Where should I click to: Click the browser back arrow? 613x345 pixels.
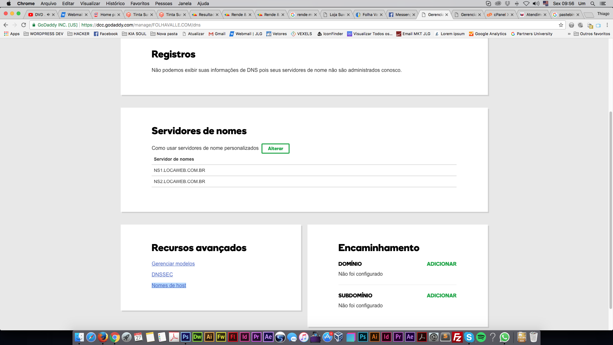[x=6, y=25]
